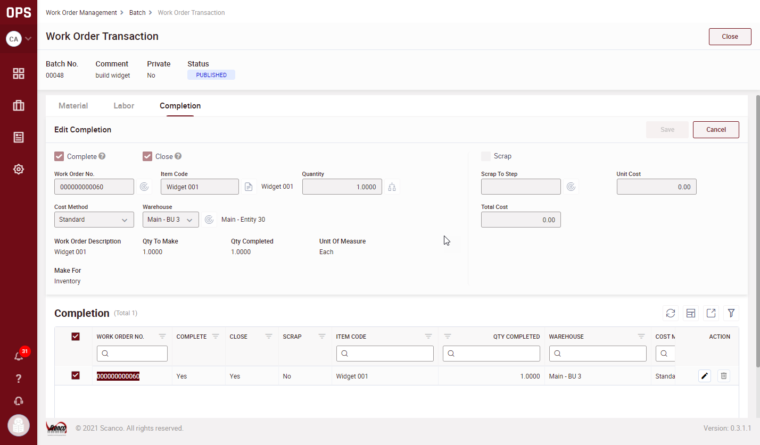Uncheck the Close checkbox
Screen dimensions: 760x445
pos(147,156)
